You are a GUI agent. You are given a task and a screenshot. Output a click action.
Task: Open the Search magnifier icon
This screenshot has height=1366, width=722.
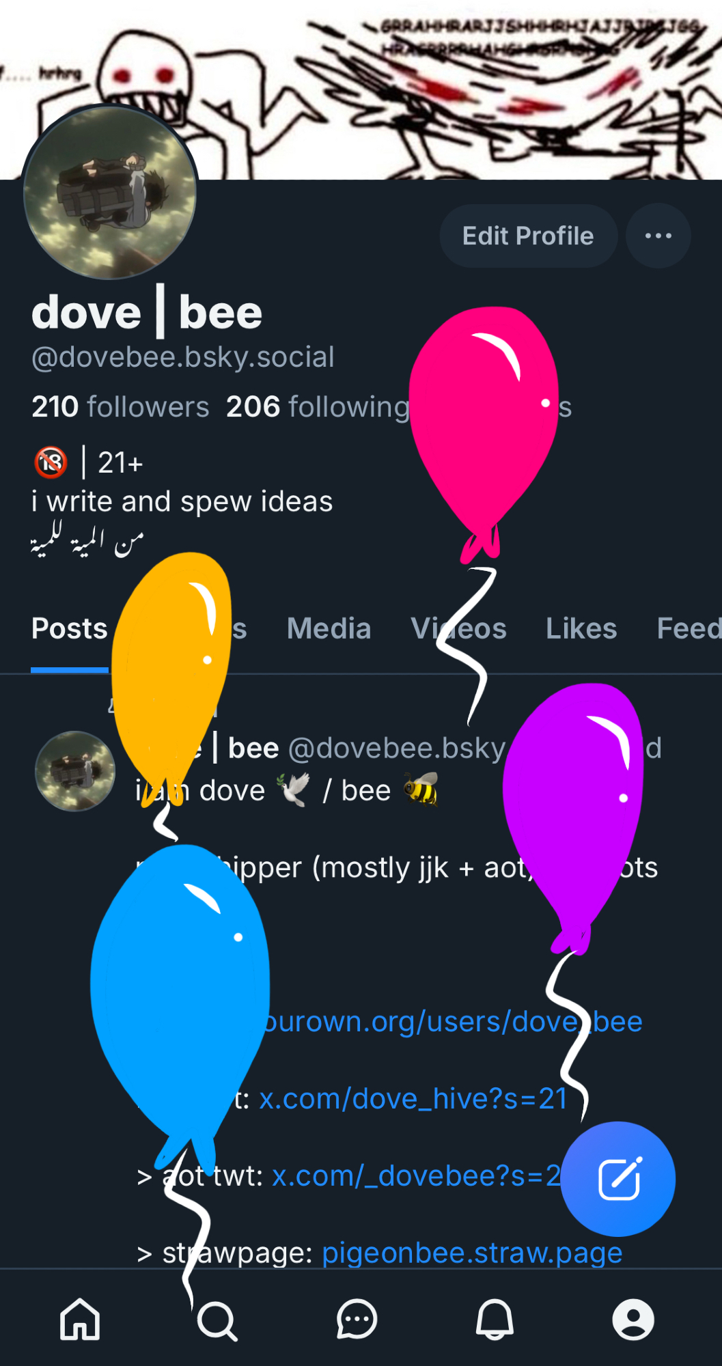click(x=217, y=1321)
